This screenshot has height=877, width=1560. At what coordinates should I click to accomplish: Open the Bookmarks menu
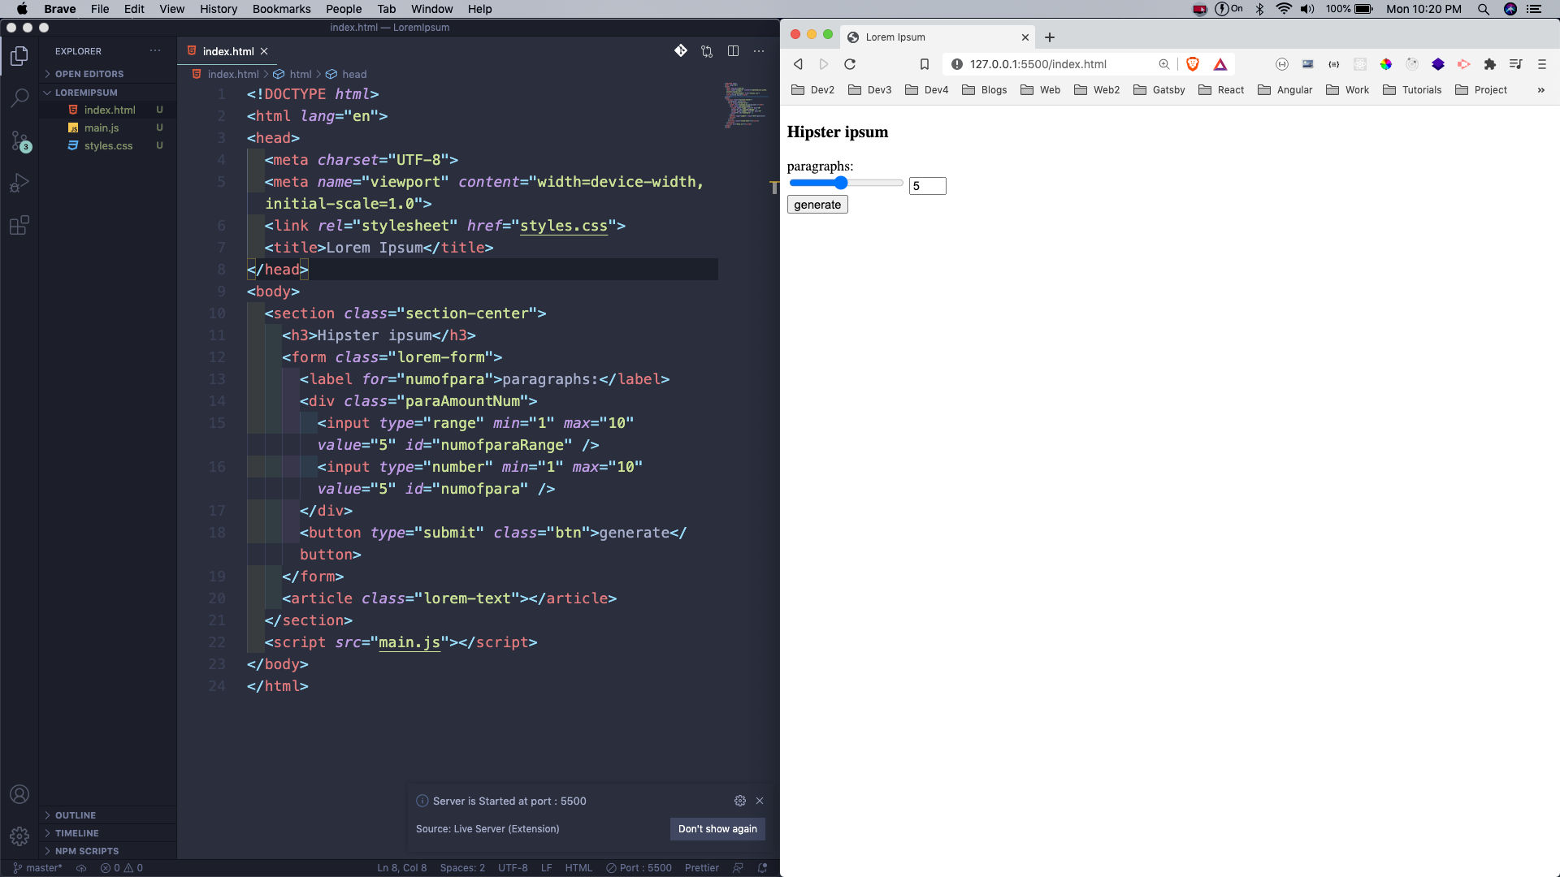(x=281, y=9)
